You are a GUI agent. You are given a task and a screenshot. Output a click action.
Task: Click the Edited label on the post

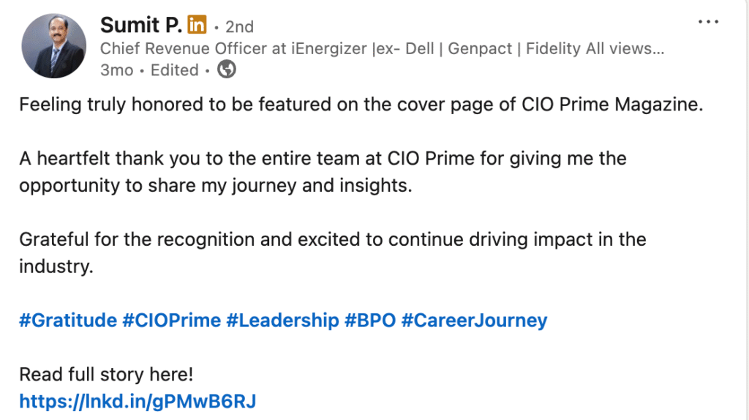(x=175, y=70)
